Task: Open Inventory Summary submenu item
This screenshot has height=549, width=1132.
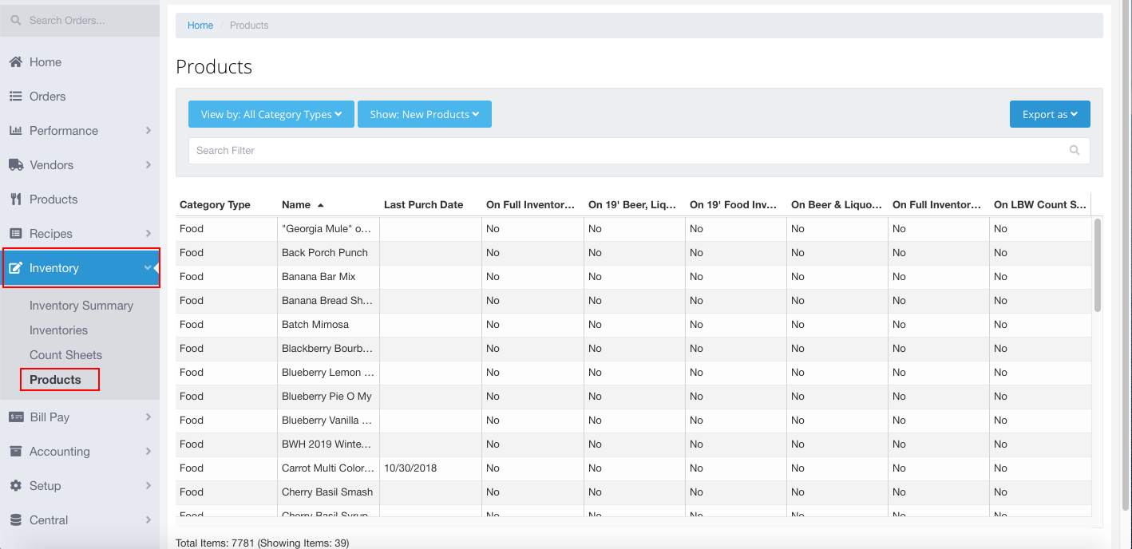Action: coord(81,306)
